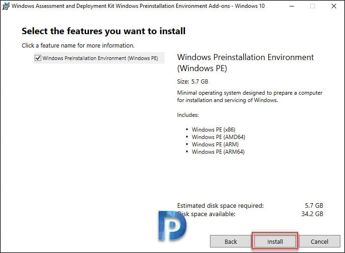Go Back to the previous step
The width and height of the screenshot is (345, 253).
[231, 241]
